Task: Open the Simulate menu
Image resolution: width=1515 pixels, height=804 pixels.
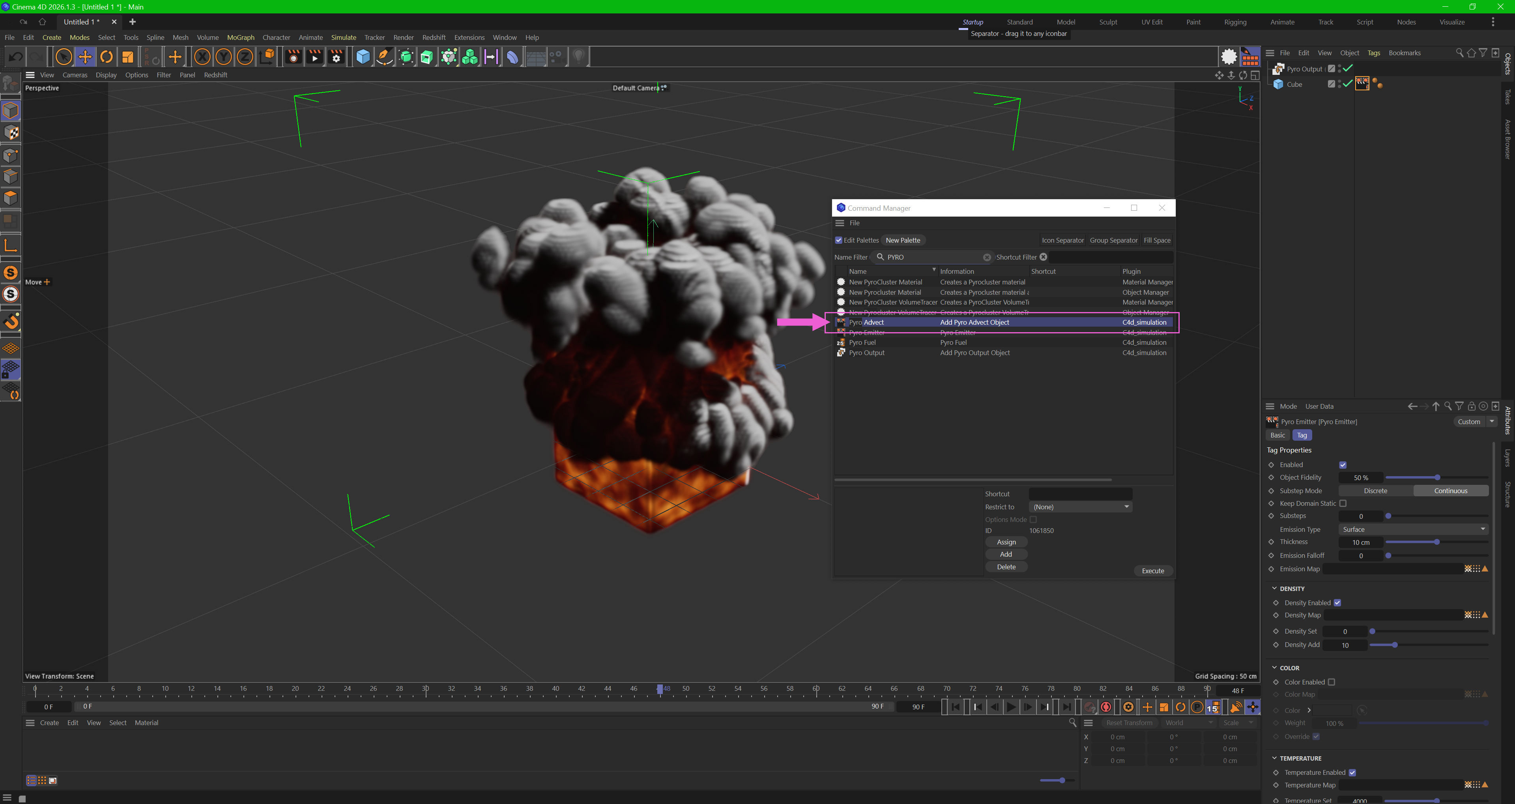Action: (344, 37)
